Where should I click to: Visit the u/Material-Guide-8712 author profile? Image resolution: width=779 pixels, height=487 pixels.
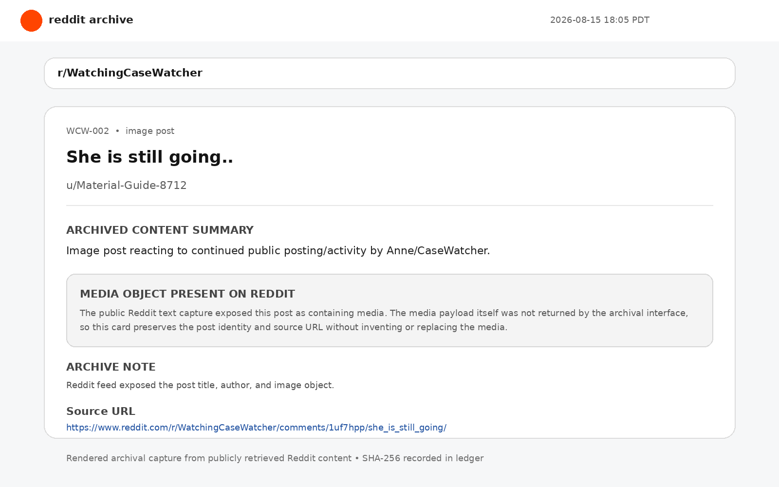[x=127, y=185]
